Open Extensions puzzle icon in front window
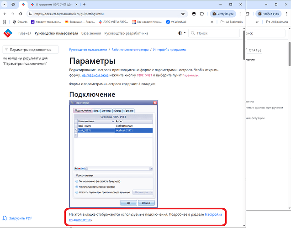 pos(202,14)
